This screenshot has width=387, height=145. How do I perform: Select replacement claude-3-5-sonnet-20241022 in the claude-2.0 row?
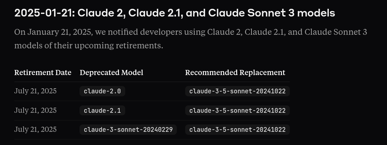pyautogui.click(x=238, y=91)
